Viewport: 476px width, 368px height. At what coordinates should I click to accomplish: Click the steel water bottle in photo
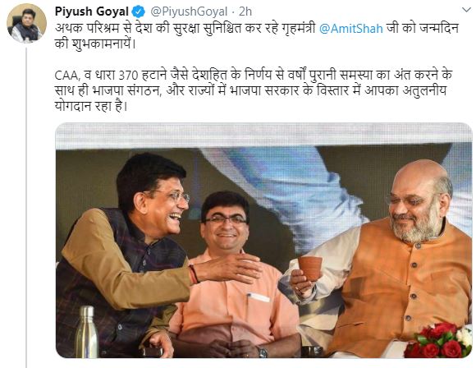(x=87, y=332)
